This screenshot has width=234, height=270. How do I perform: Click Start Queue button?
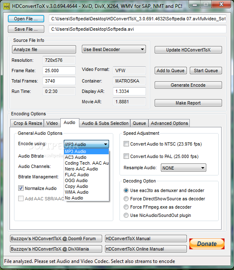[x=206, y=71]
